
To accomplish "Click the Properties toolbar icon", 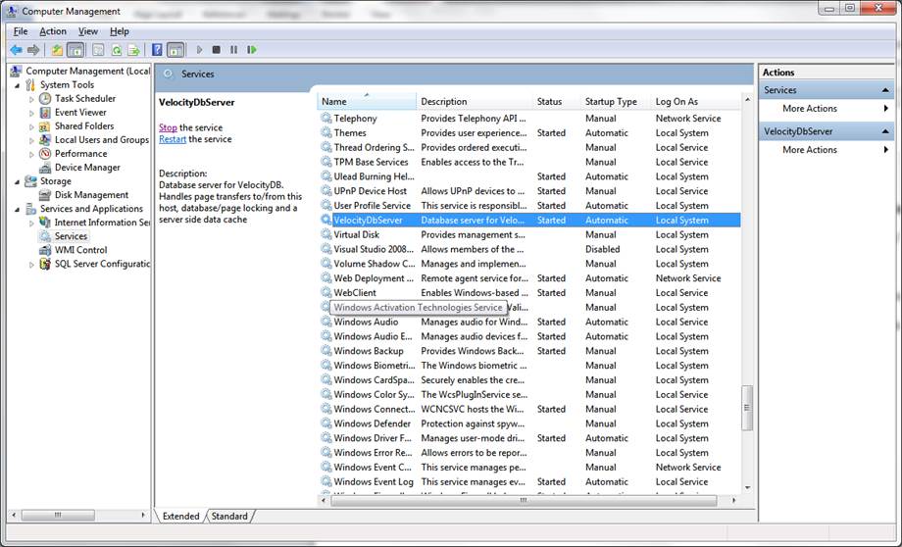I will point(98,50).
